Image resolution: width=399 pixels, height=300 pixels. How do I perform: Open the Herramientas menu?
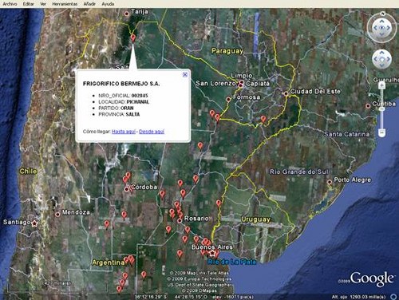pyautogui.click(x=65, y=4)
